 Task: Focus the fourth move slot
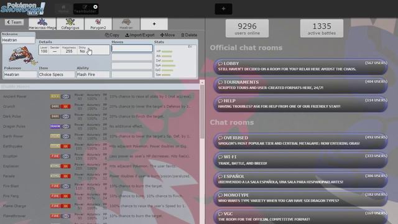coord(132,75)
